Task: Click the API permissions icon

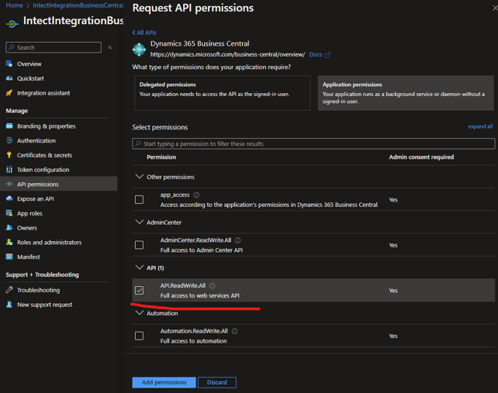Action: coord(9,184)
